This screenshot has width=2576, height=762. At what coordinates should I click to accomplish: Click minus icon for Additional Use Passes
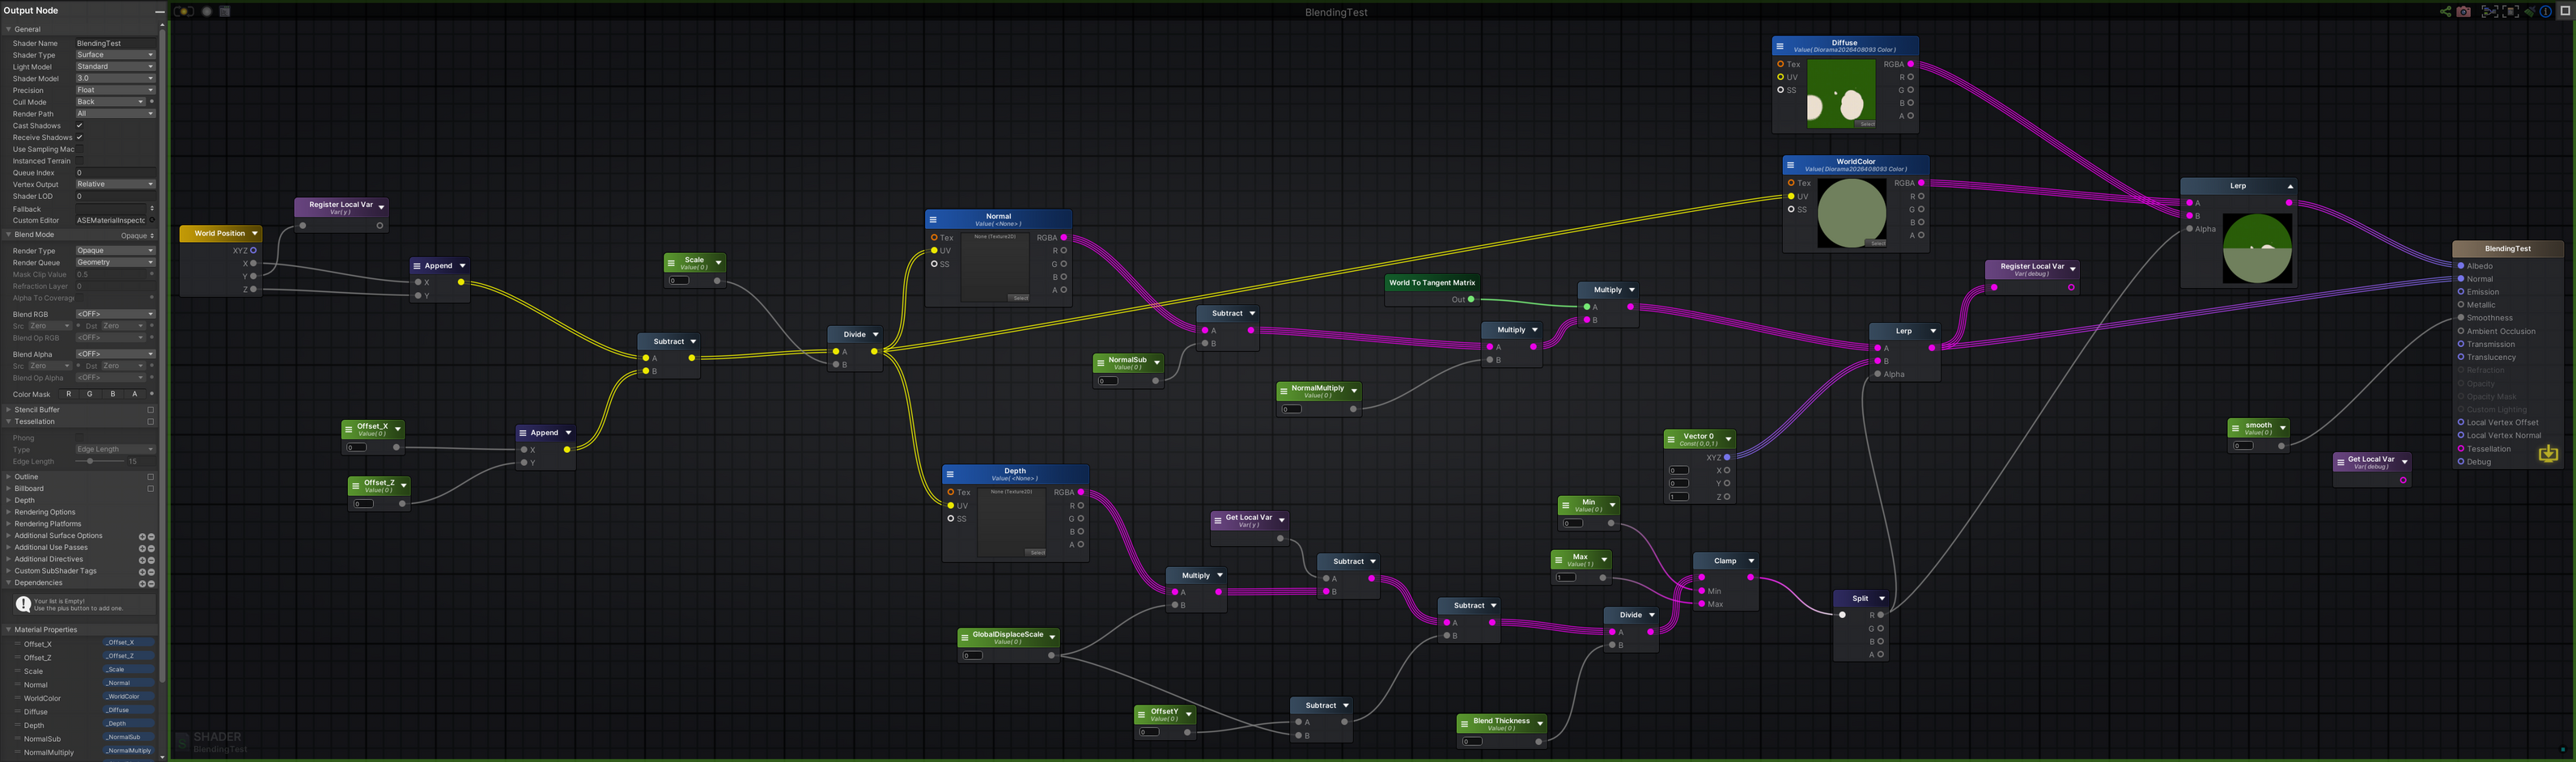152,549
